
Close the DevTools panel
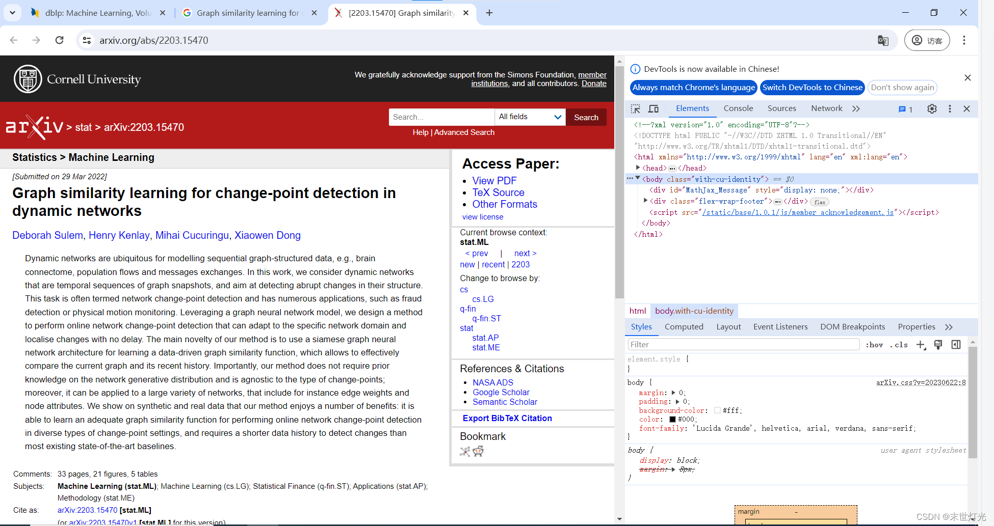966,108
